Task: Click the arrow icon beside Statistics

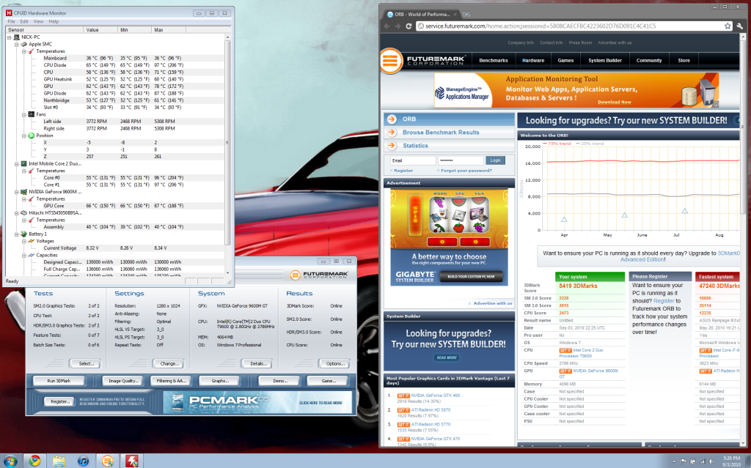Action: pos(392,146)
